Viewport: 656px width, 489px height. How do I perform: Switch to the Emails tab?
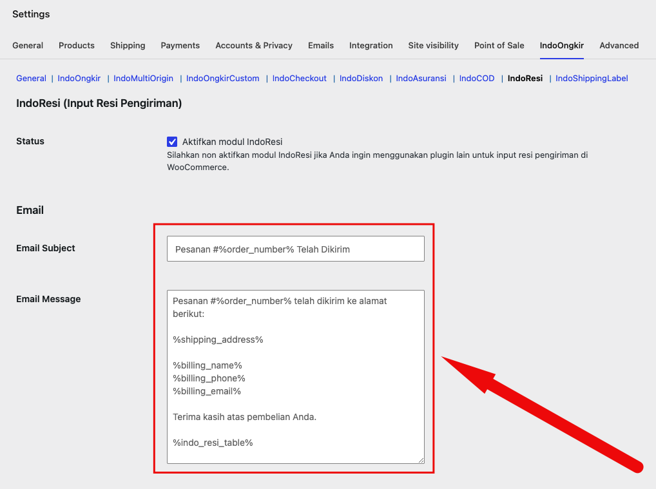[x=321, y=45]
